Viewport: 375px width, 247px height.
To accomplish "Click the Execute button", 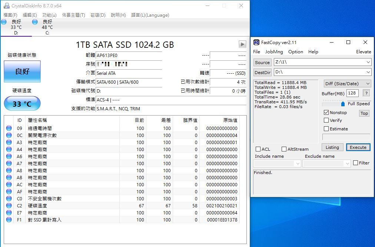I will 358,147.
